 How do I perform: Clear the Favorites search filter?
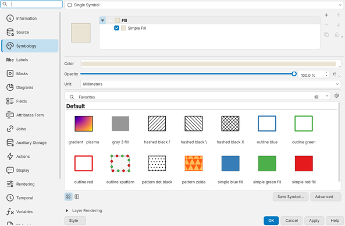(316, 97)
